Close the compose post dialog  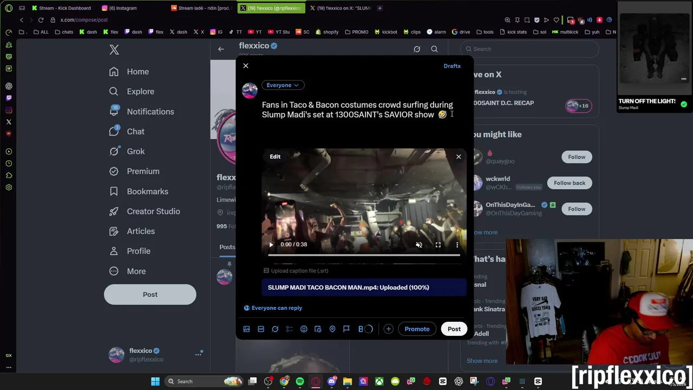pyautogui.click(x=246, y=66)
